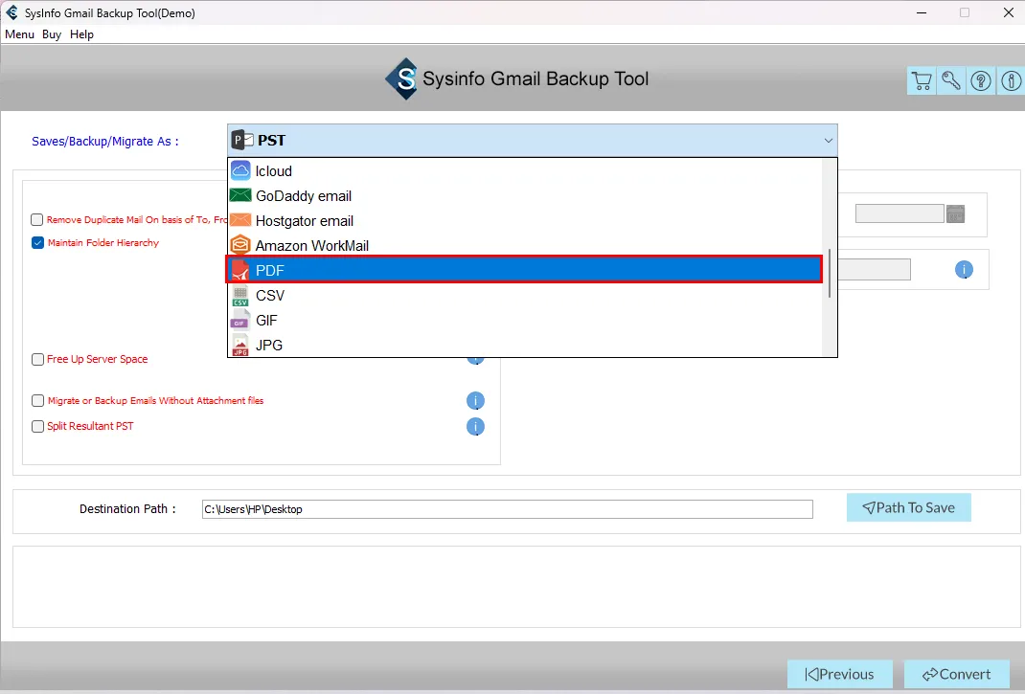Select JPG as the save format

coord(524,345)
